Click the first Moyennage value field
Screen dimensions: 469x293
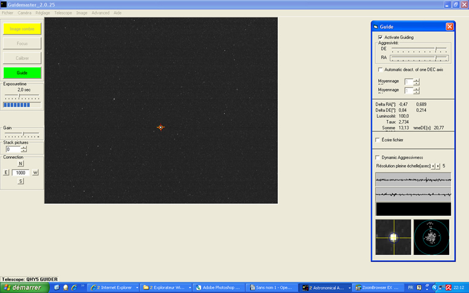pos(409,81)
